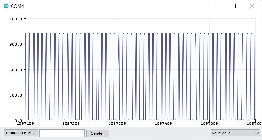The image size is (262, 140).
Task: Click the 1897189 x-axis label
Action: tap(25, 123)
